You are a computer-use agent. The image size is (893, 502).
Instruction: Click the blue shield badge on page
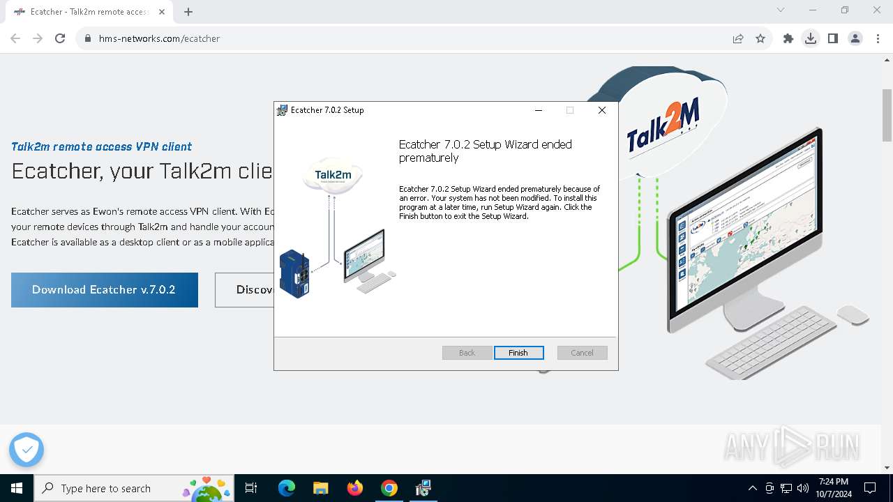[27, 450]
